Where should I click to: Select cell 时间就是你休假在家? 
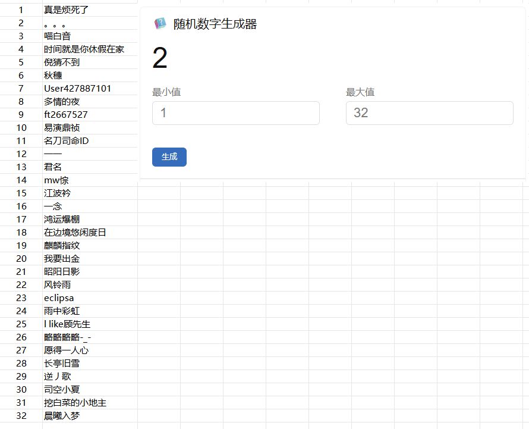coord(90,49)
